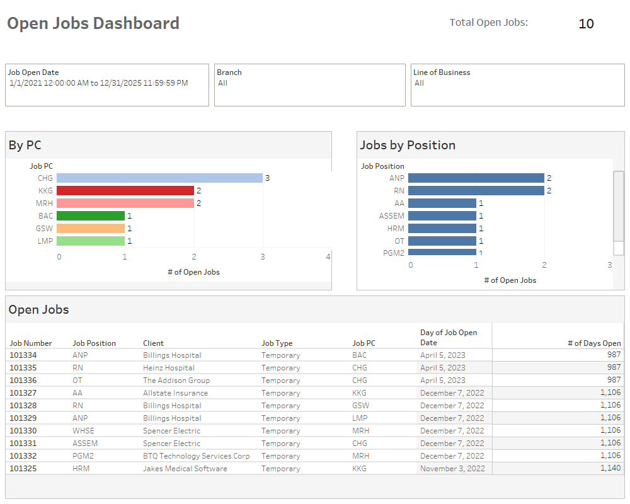This screenshot has height=504, width=630.
Task: Select the KKG bar in By PC chart
Action: tap(126, 190)
